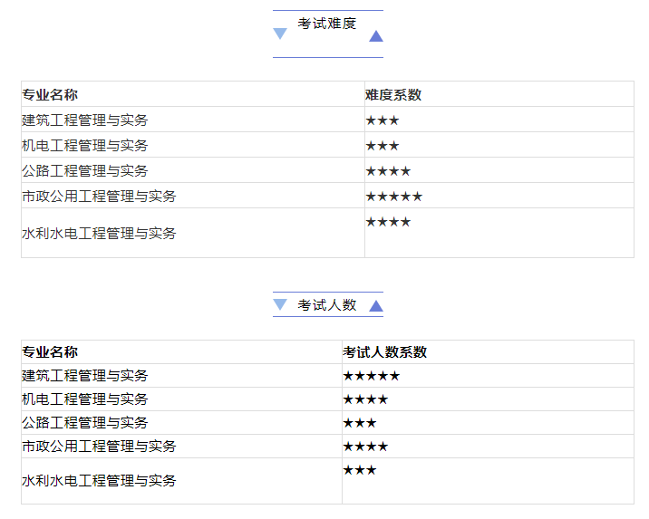Click 机电工程管理与实务 in the 考试人数 table

(x=85, y=399)
